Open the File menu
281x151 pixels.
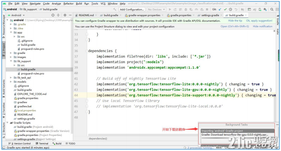click(10, 3)
